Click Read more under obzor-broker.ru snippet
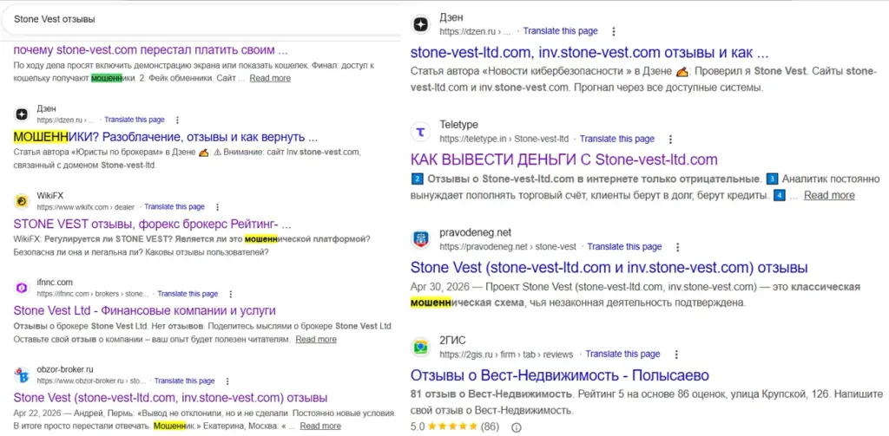Viewport: 889px width, 436px height. pyautogui.click(x=320, y=426)
